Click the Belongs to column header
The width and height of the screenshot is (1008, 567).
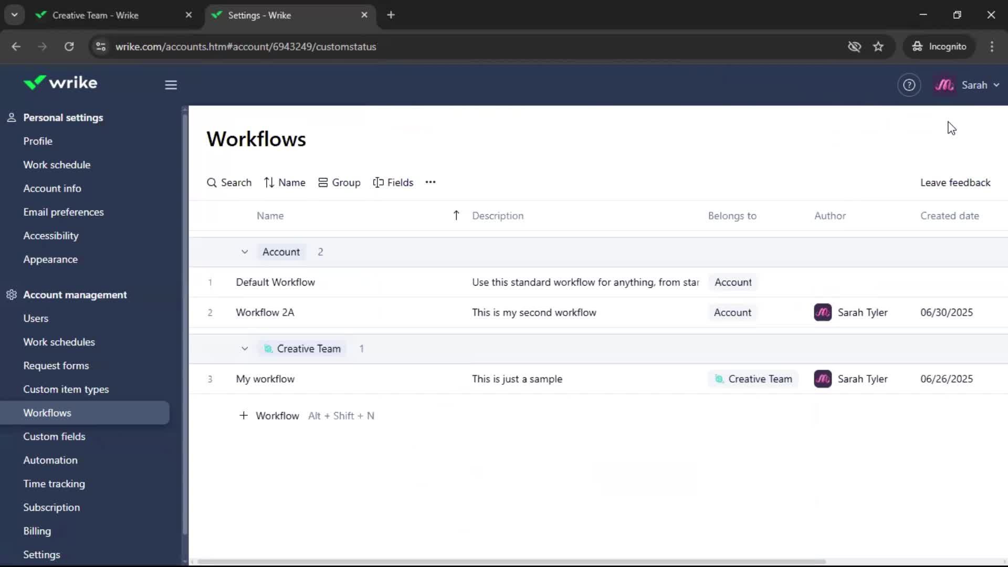click(732, 216)
